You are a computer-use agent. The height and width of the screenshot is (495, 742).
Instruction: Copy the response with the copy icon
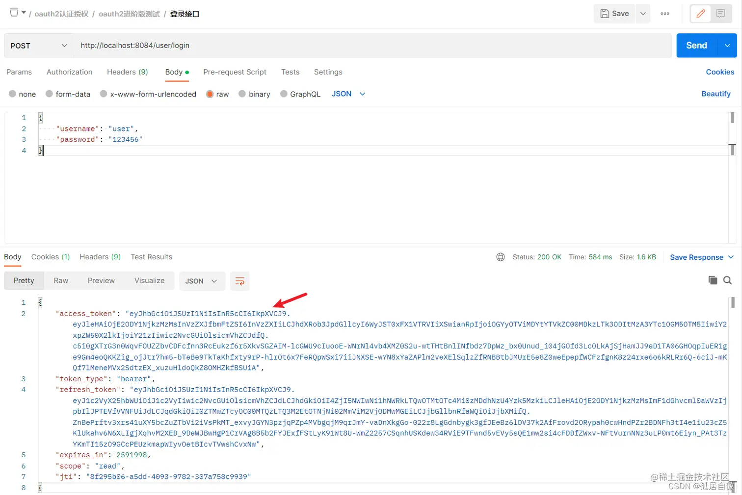coord(713,280)
